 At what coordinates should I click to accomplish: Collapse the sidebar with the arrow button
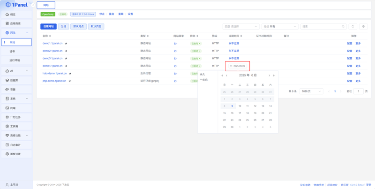click(x=33, y=5)
